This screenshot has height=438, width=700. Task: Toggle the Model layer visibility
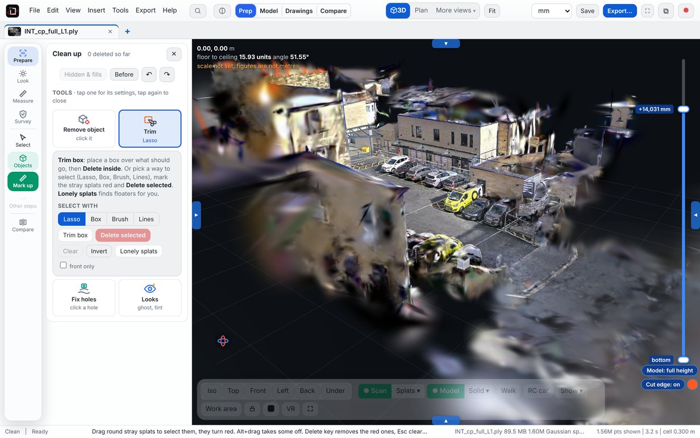[x=445, y=391]
